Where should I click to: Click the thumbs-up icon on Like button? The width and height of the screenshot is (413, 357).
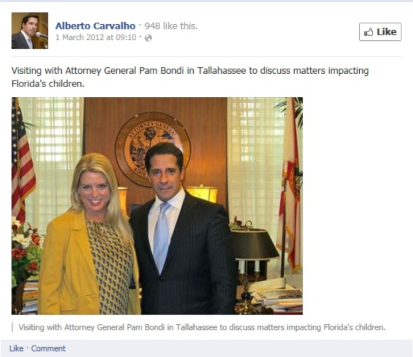point(368,32)
